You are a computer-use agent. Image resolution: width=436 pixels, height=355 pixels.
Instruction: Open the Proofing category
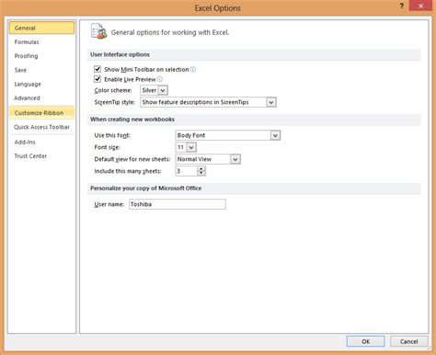41,56
